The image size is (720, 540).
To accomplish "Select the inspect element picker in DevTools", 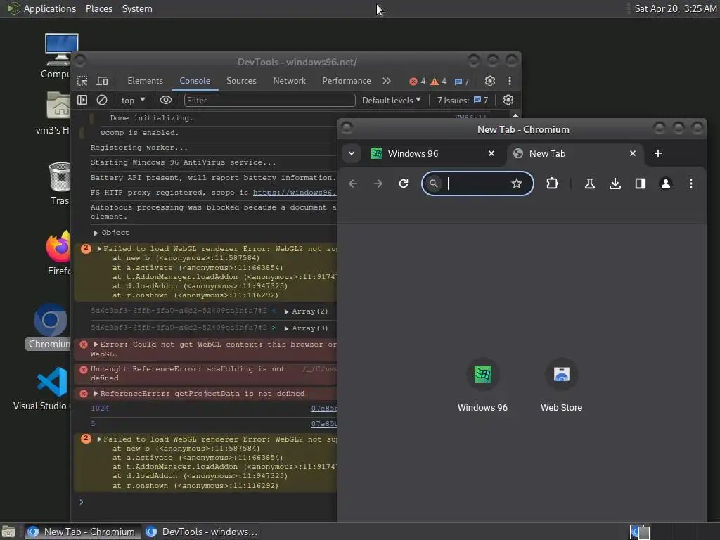I will coord(82,82).
